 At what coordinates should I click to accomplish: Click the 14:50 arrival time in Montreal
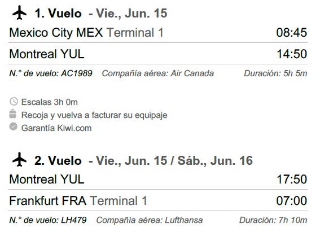[x=292, y=54]
